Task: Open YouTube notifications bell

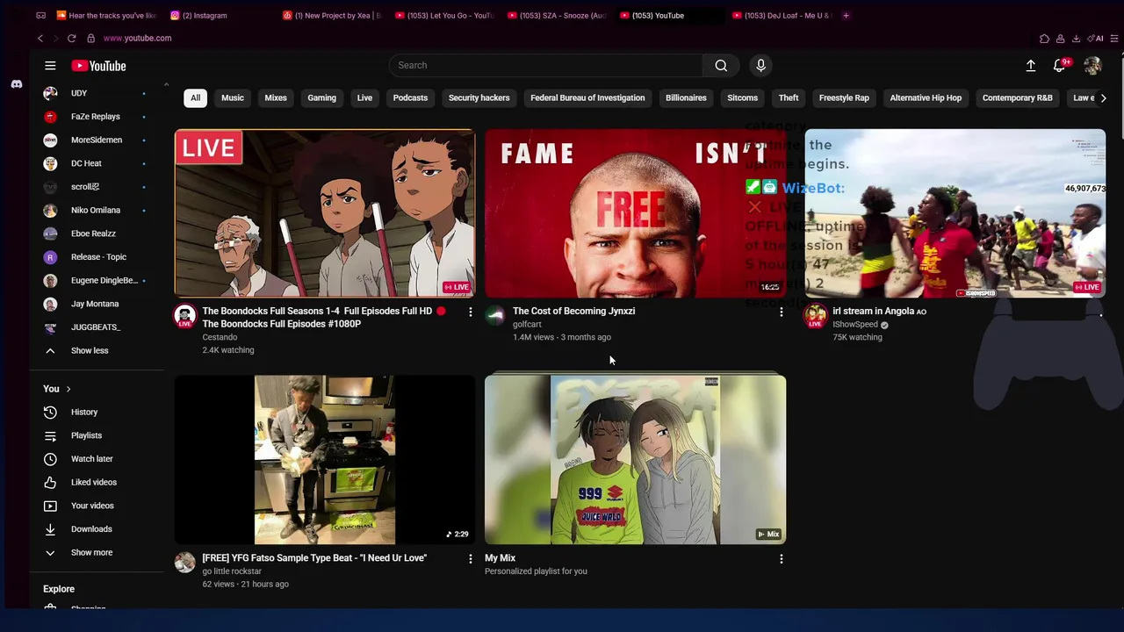Action: [x=1059, y=66]
